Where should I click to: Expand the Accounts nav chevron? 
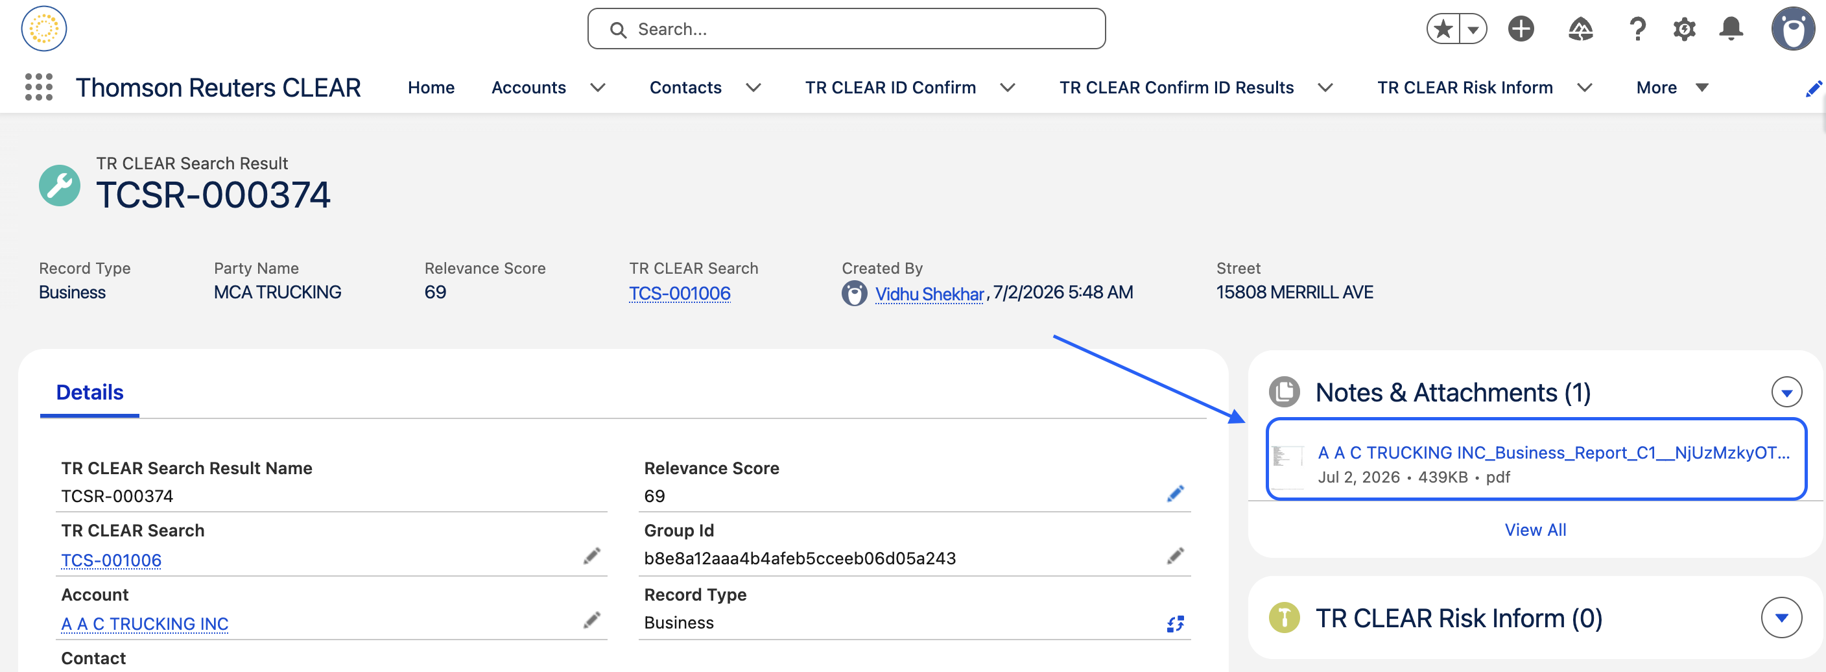[x=598, y=88]
